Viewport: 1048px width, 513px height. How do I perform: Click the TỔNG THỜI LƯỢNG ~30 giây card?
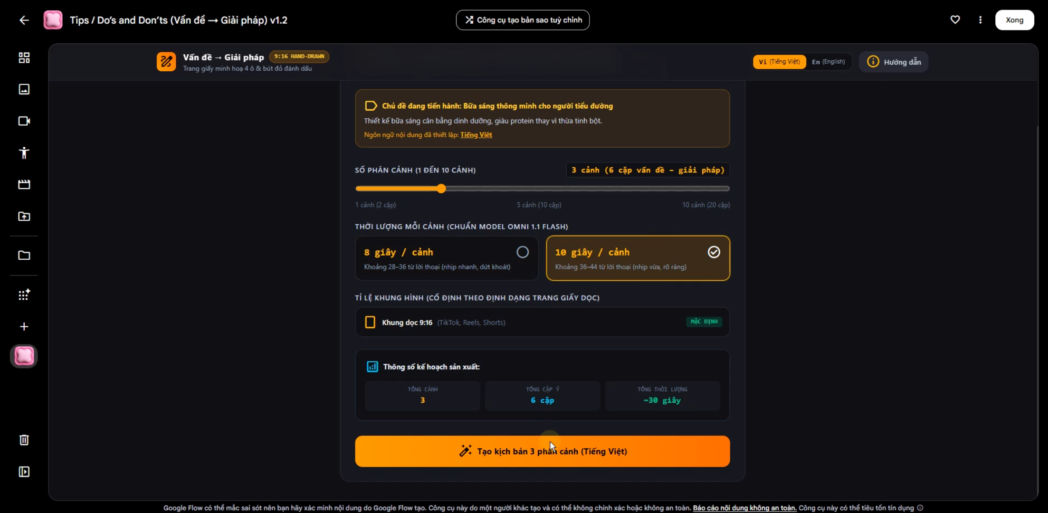[x=662, y=395]
